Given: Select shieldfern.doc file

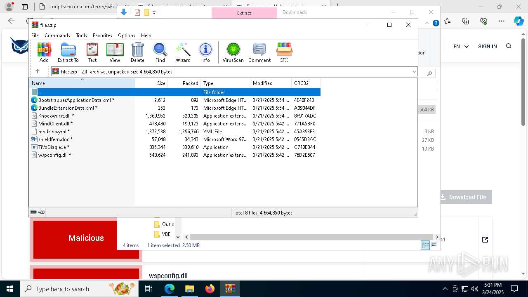Looking at the screenshot, I should pos(175,139).
